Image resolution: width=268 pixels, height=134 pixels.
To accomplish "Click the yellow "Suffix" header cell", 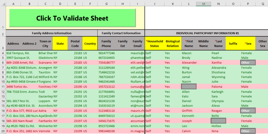I will coord(233,44).
